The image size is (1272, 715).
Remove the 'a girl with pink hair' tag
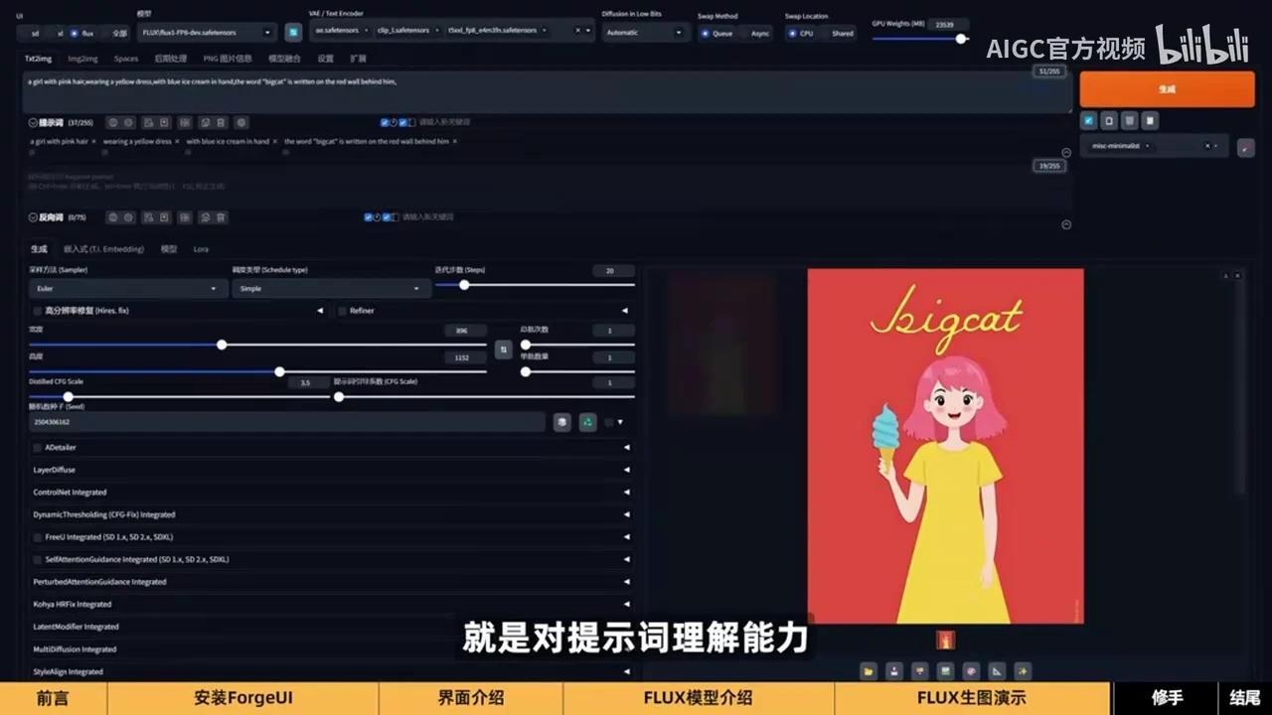coord(93,141)
